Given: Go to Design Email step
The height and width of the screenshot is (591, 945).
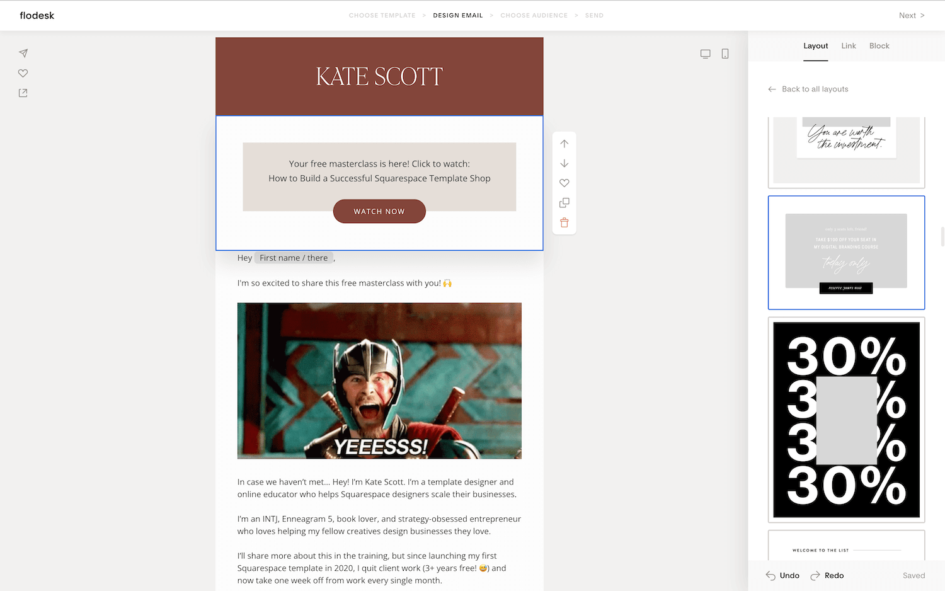Looking at the screenshot, I should point(458,15).
